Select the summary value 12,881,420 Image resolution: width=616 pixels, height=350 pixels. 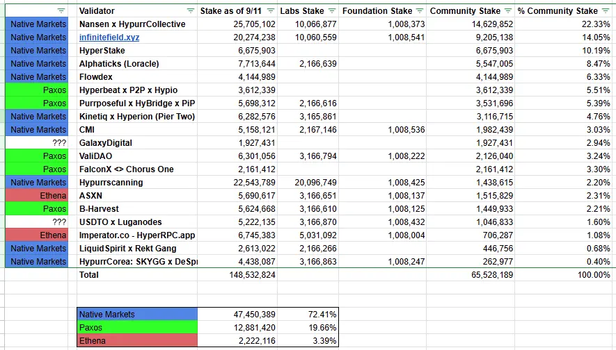coord(237,328)
